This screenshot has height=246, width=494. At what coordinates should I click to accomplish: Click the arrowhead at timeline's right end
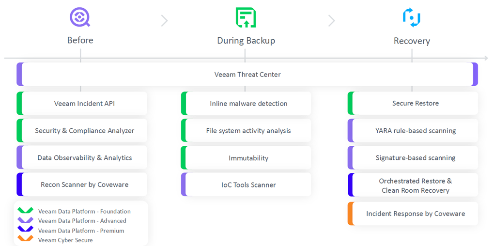point(485,58)
